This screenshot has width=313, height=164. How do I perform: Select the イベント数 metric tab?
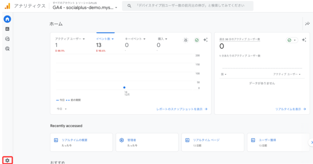click(x=105, y=39)
